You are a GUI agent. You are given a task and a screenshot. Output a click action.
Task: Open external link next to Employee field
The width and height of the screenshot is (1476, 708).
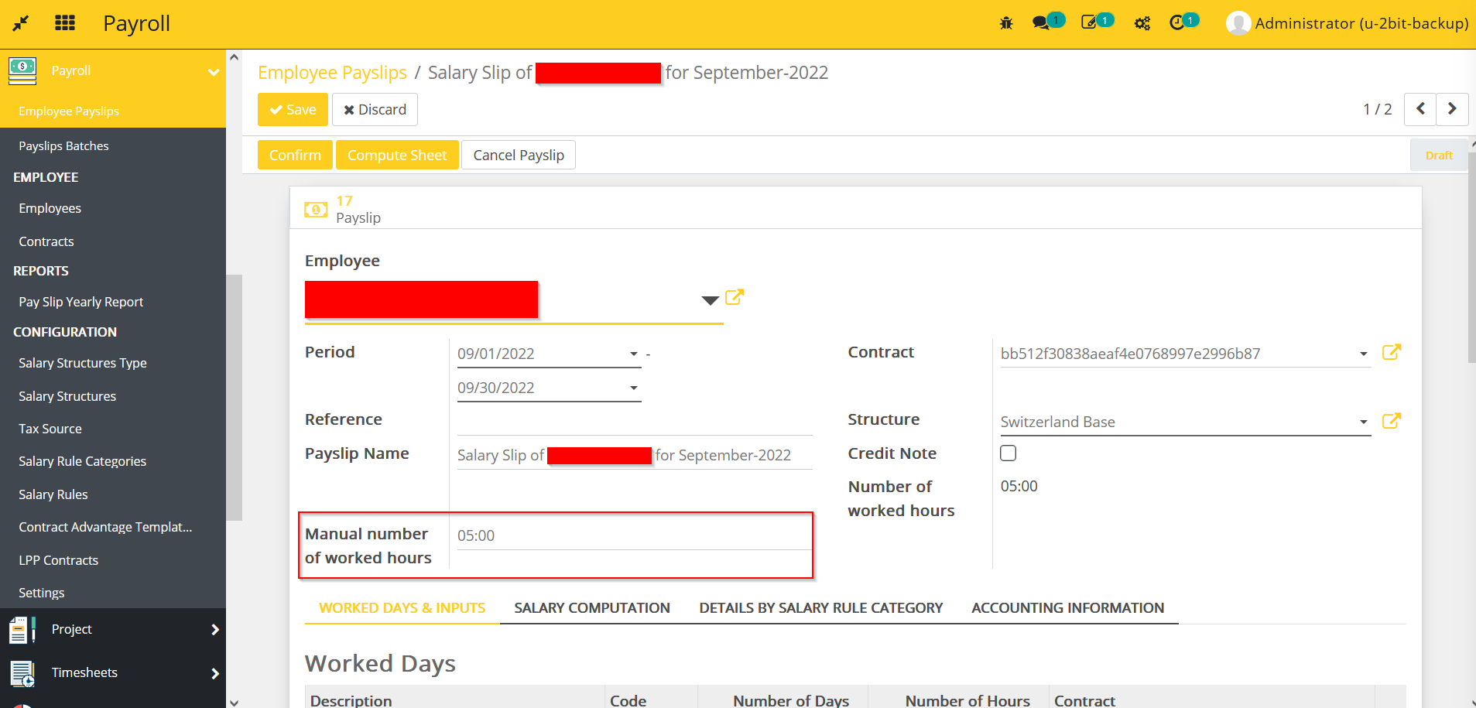734,298
